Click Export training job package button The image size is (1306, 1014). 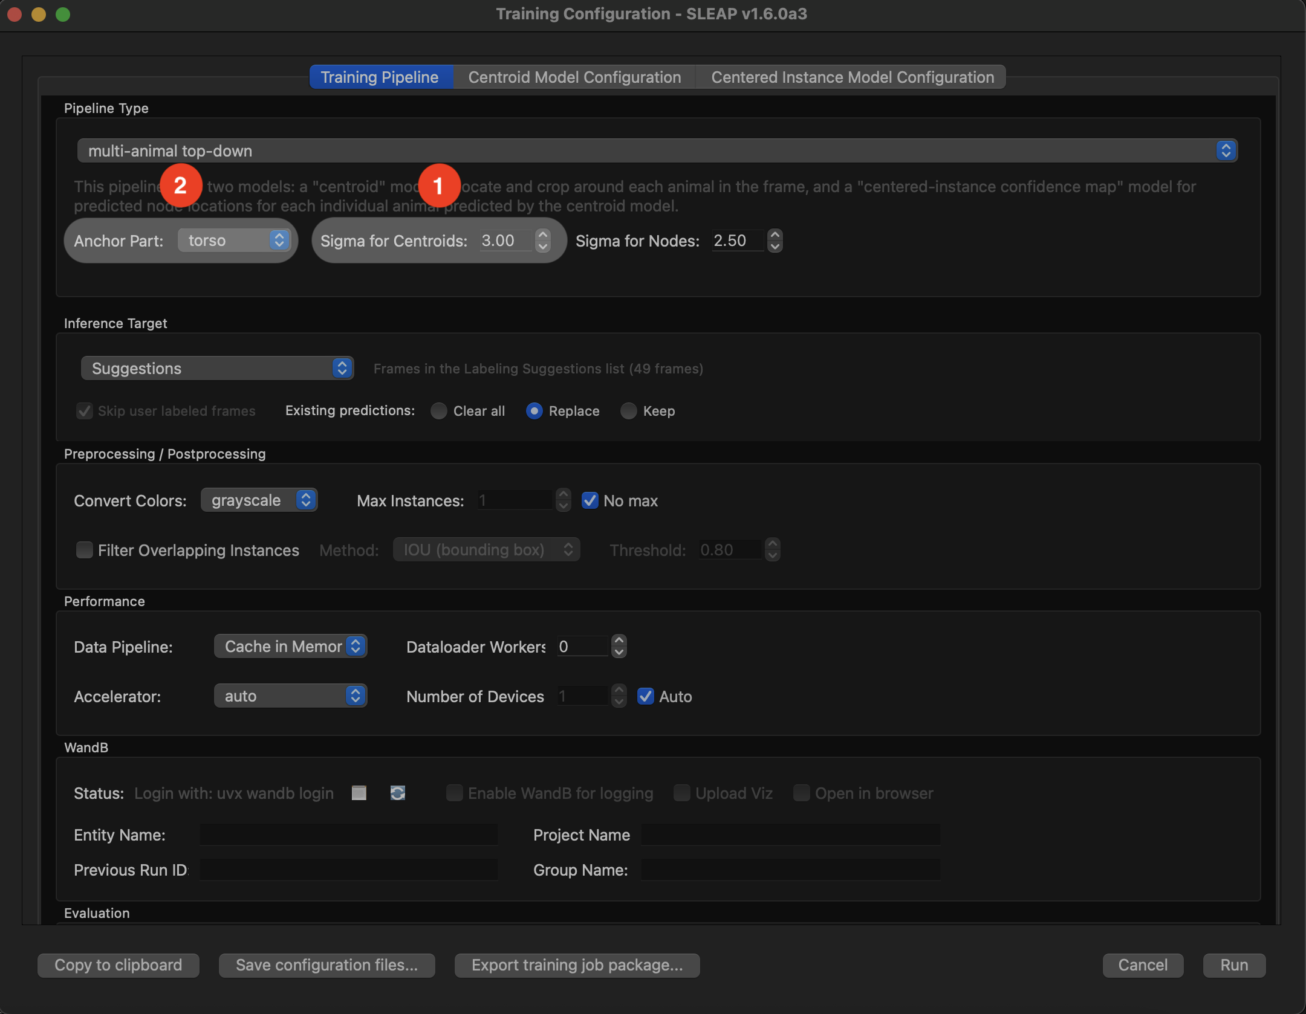coord(577,965)
